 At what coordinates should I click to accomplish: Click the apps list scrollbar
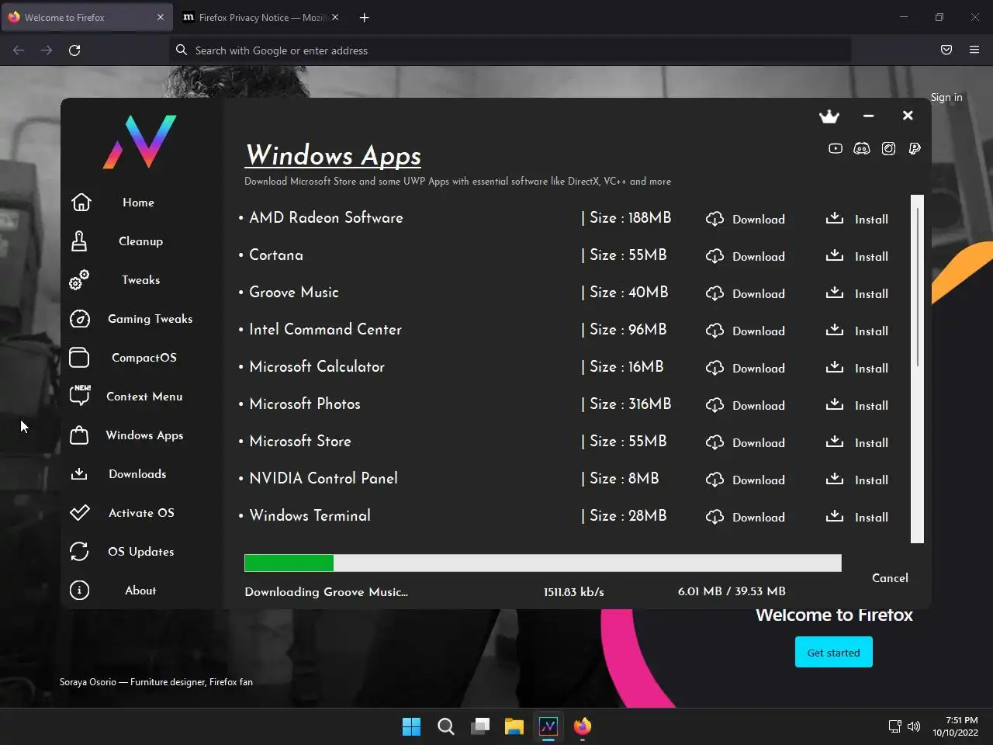pyautogui.click(x=917, y=369)
